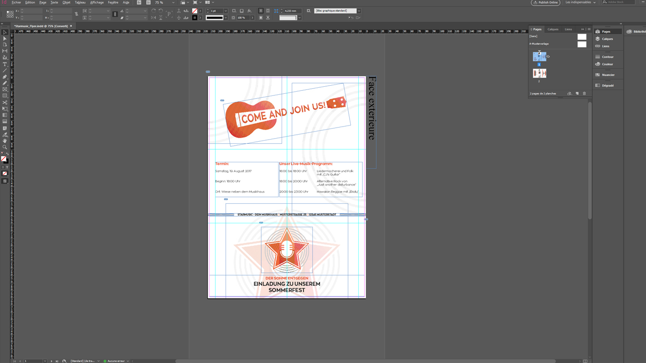Viewport: 646px width, 363px height.
Task: Select the Free Transform tool
Action: tap(5, 109)
